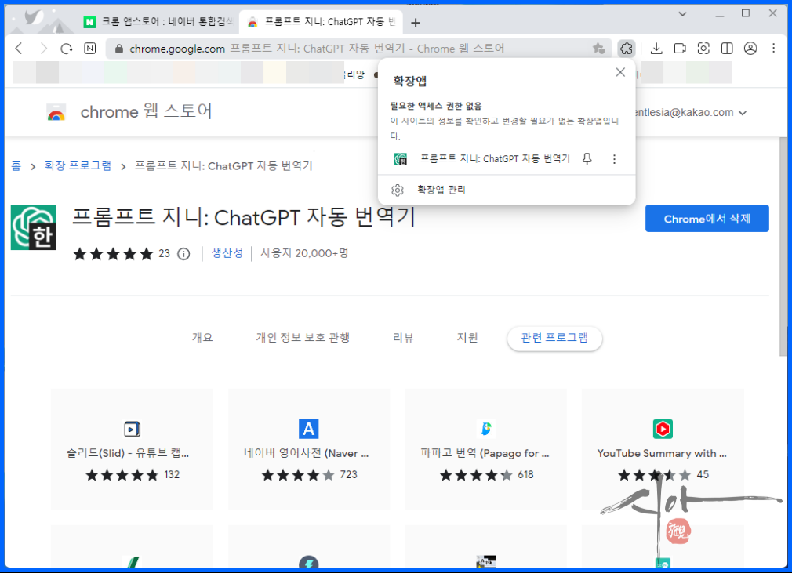This screenshot has width=792, height=573.
Task: Open YouTube Summary extension icon
Action: 663,429
